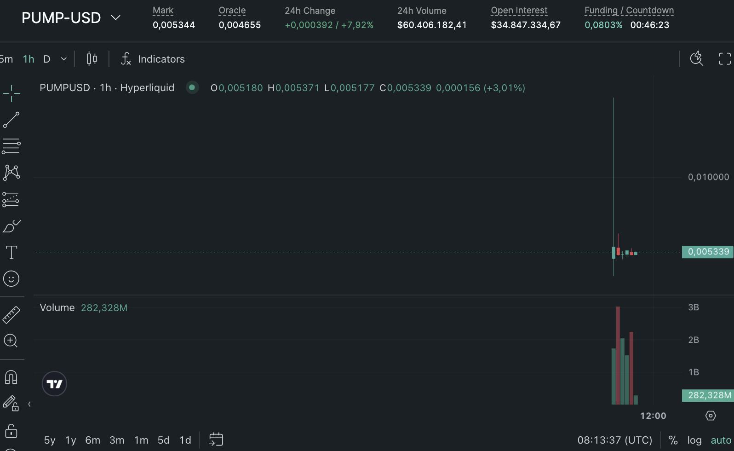Toggle auto scale for the chart
This screenshot has width=734, height=451.
721,440
